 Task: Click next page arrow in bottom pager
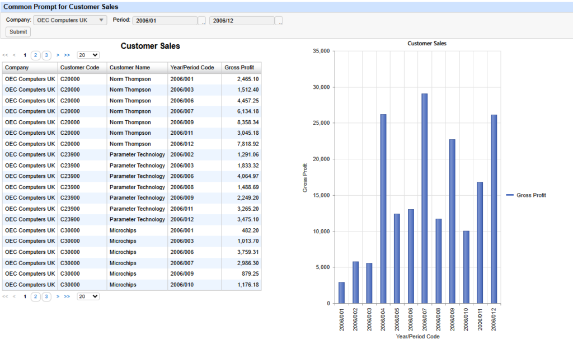click(x=58, y=296)
